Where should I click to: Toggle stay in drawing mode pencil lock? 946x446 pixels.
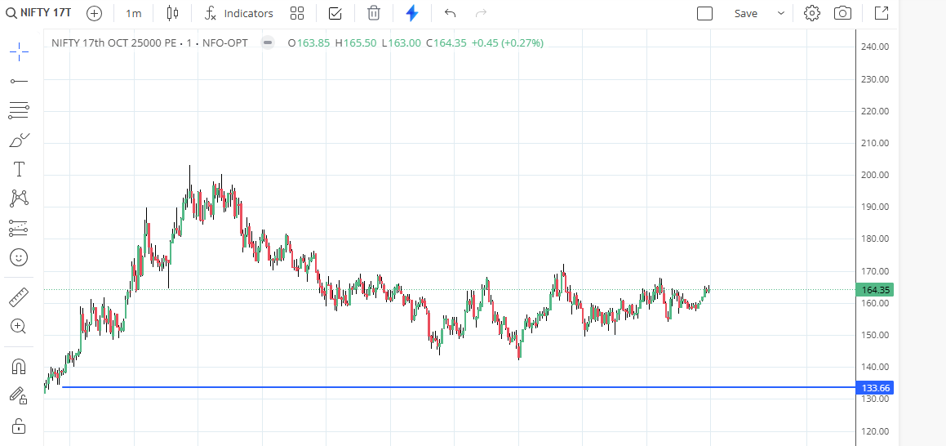(x=19, y=396)
